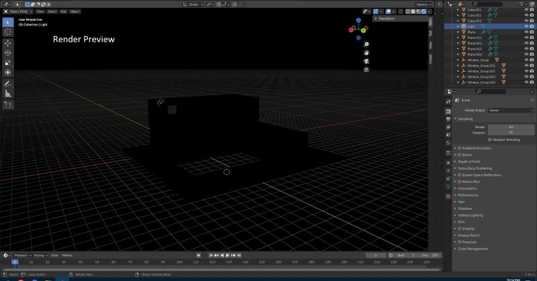This screenshot has width=537, height=281.
Task: Open the viewport Object menu
Action: 75,11
